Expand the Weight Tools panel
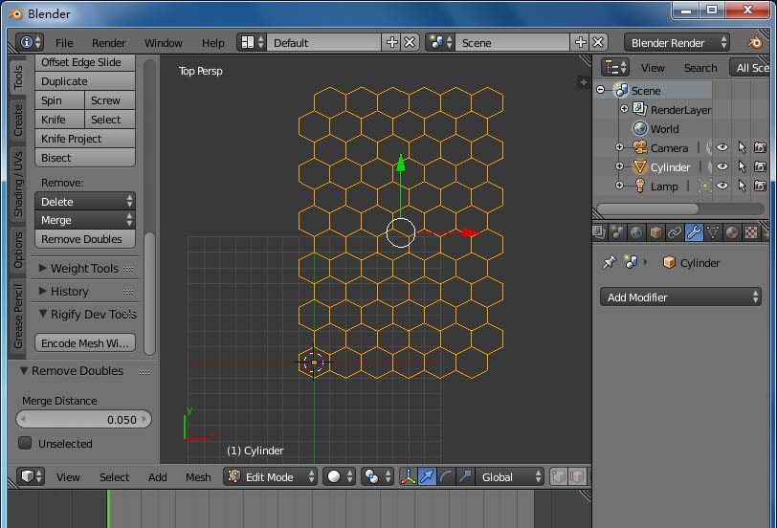 (x=84, y=269)
